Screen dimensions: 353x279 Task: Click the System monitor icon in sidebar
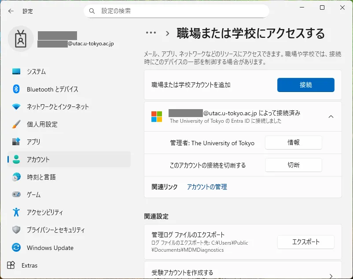click(x=16, y=71)
